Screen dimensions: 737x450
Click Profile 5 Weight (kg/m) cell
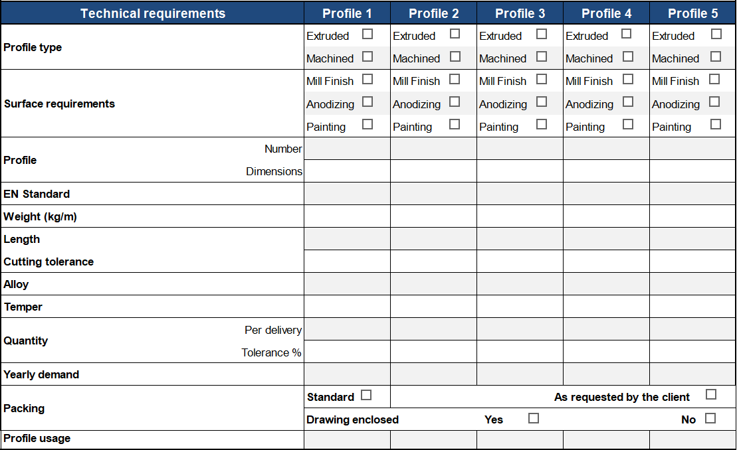[x=692, y=216]
